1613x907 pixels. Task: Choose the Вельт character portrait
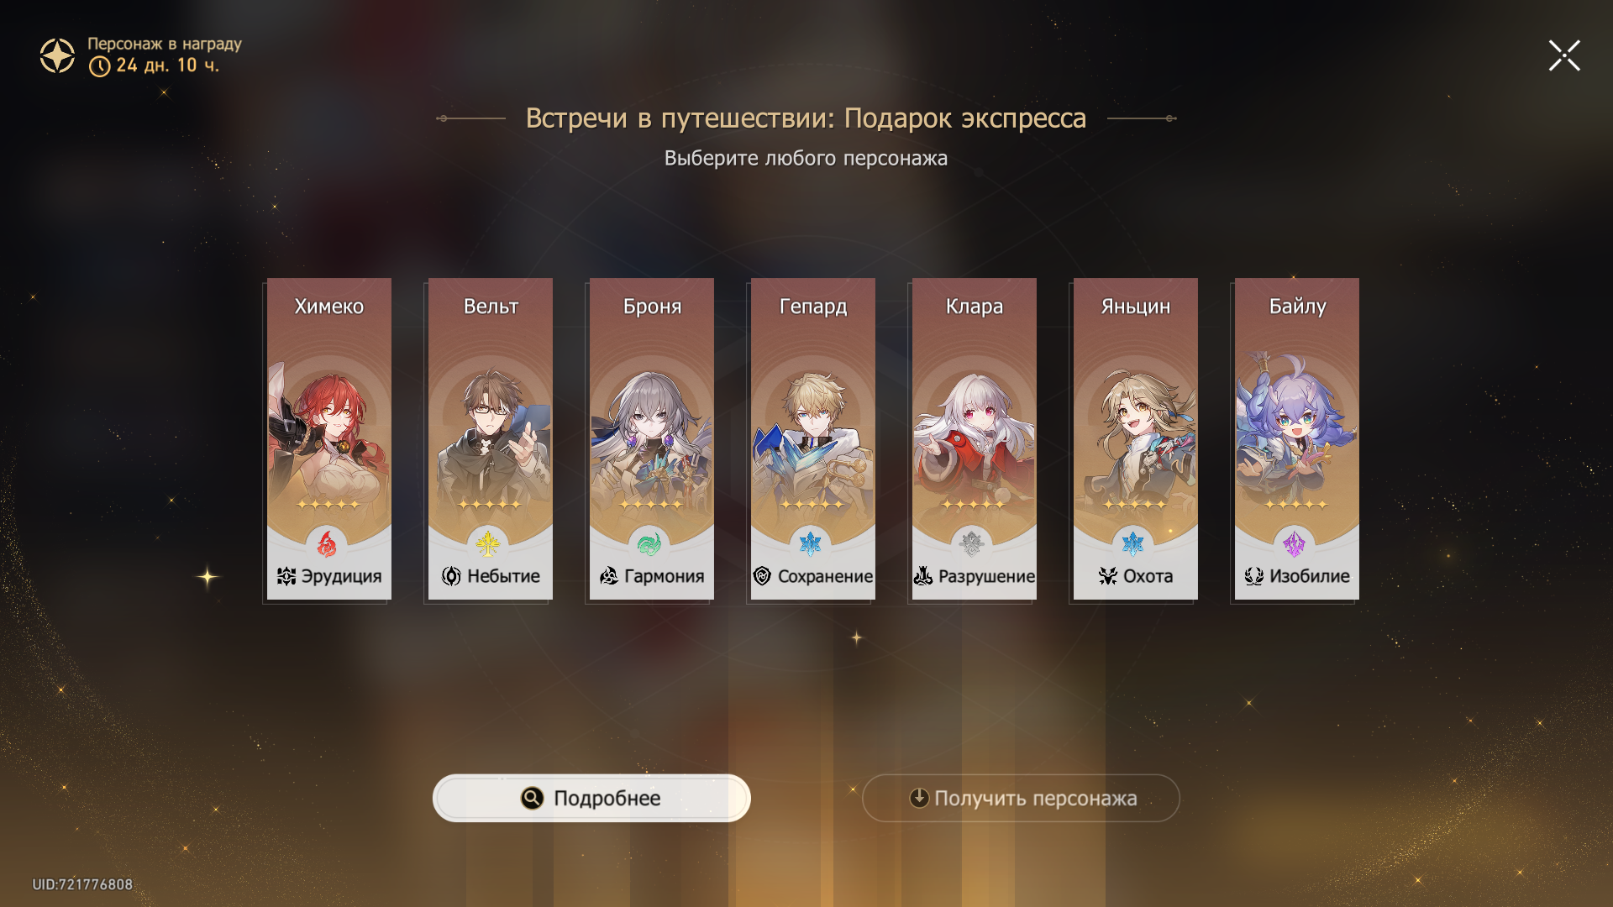click(491, 438)
